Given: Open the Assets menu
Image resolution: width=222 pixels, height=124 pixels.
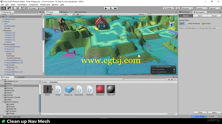Looking at the screenshot, I should 13,5.
